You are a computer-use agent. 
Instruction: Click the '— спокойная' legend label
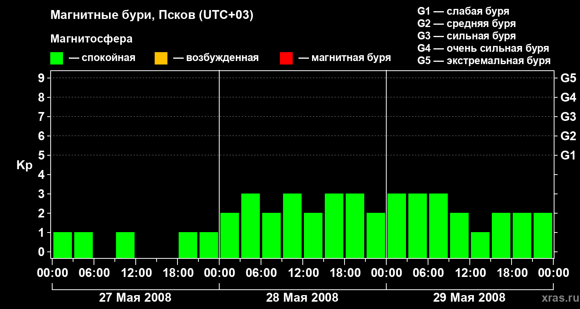(102, 58)
